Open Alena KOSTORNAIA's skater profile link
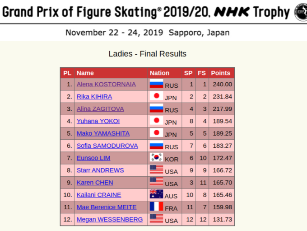Viewport: 307px width, 231px height. pos(106,85)
